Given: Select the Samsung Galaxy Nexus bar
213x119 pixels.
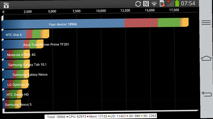Looking at the screenshot, I should [16, 74].
